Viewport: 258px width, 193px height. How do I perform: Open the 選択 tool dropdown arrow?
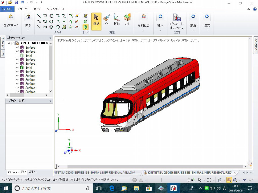click(x=96, y=28)
